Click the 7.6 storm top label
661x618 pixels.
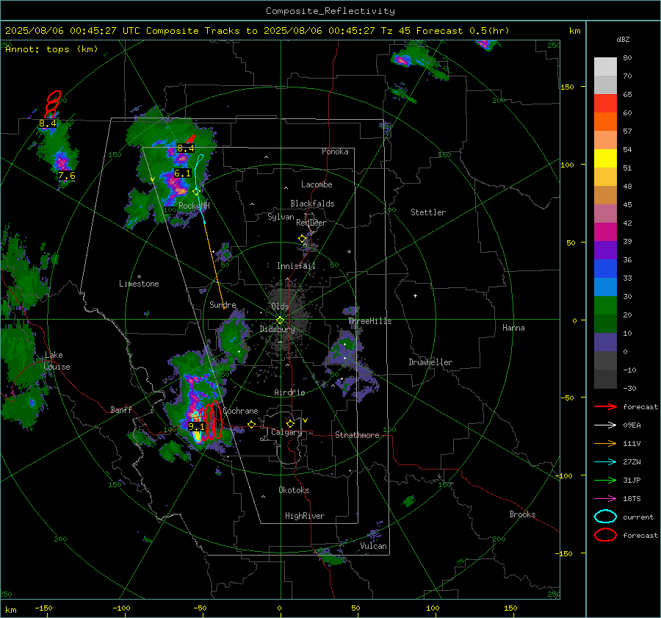pyautogui.click(x=67, y=175)
